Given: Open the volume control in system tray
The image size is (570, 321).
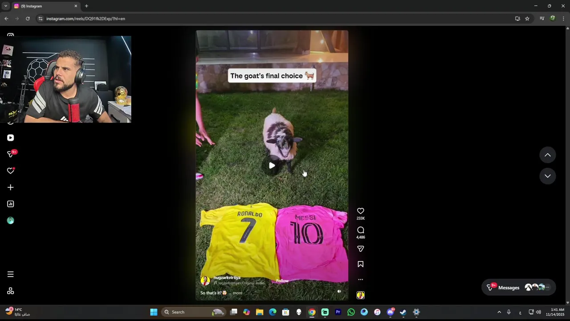Looking at the screenshot, I should coord(538,312).
